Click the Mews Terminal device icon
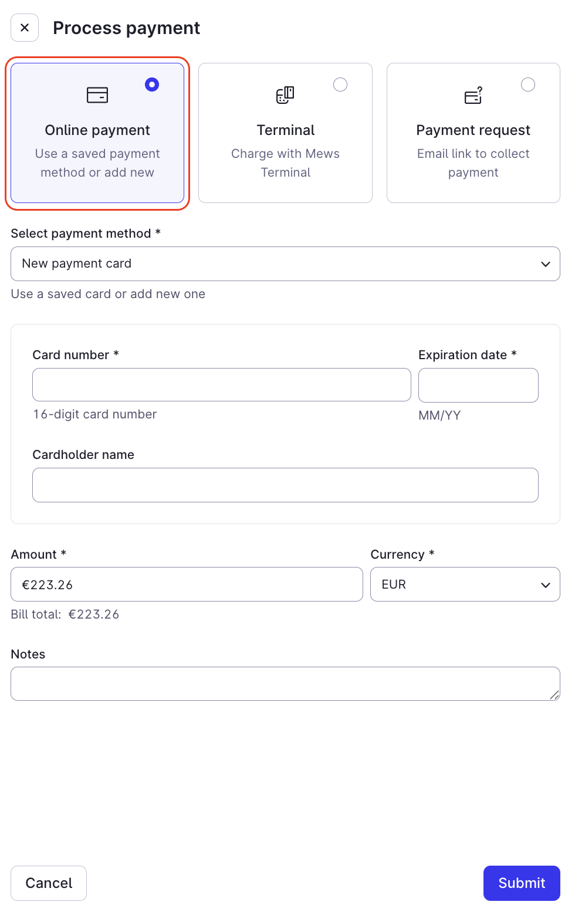Screen dimensions: 575x912 (285, 94)
